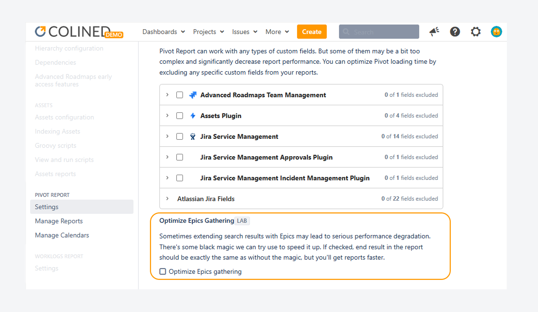This screenshot has height=312, width=538.
Task: Expand the Approvals Plugin row
Action: [167, 157]
